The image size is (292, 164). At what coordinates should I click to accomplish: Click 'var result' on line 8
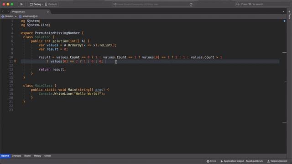pyautogui.click(x=48, y=49)
